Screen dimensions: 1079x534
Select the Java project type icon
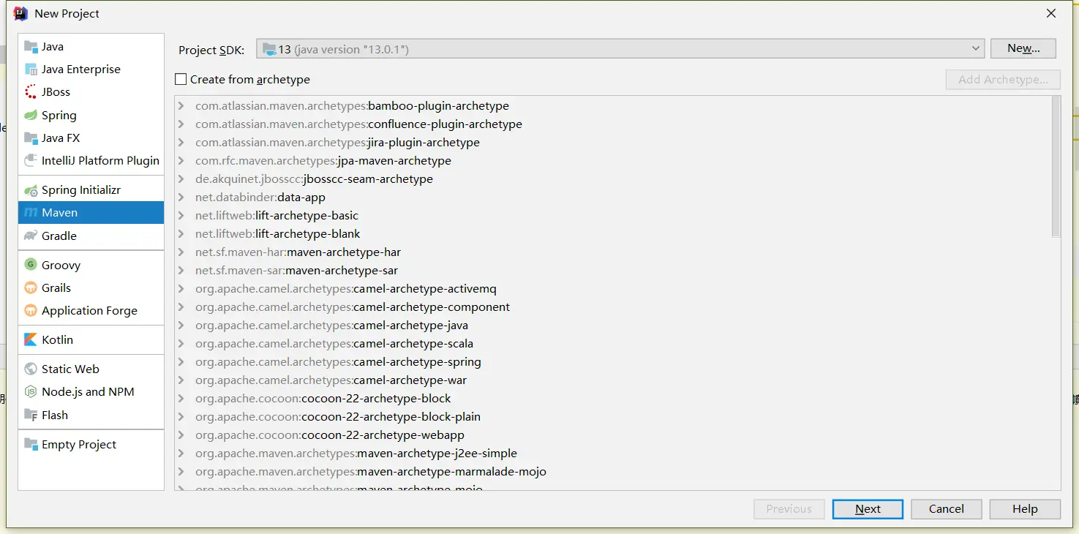point(31,47)
